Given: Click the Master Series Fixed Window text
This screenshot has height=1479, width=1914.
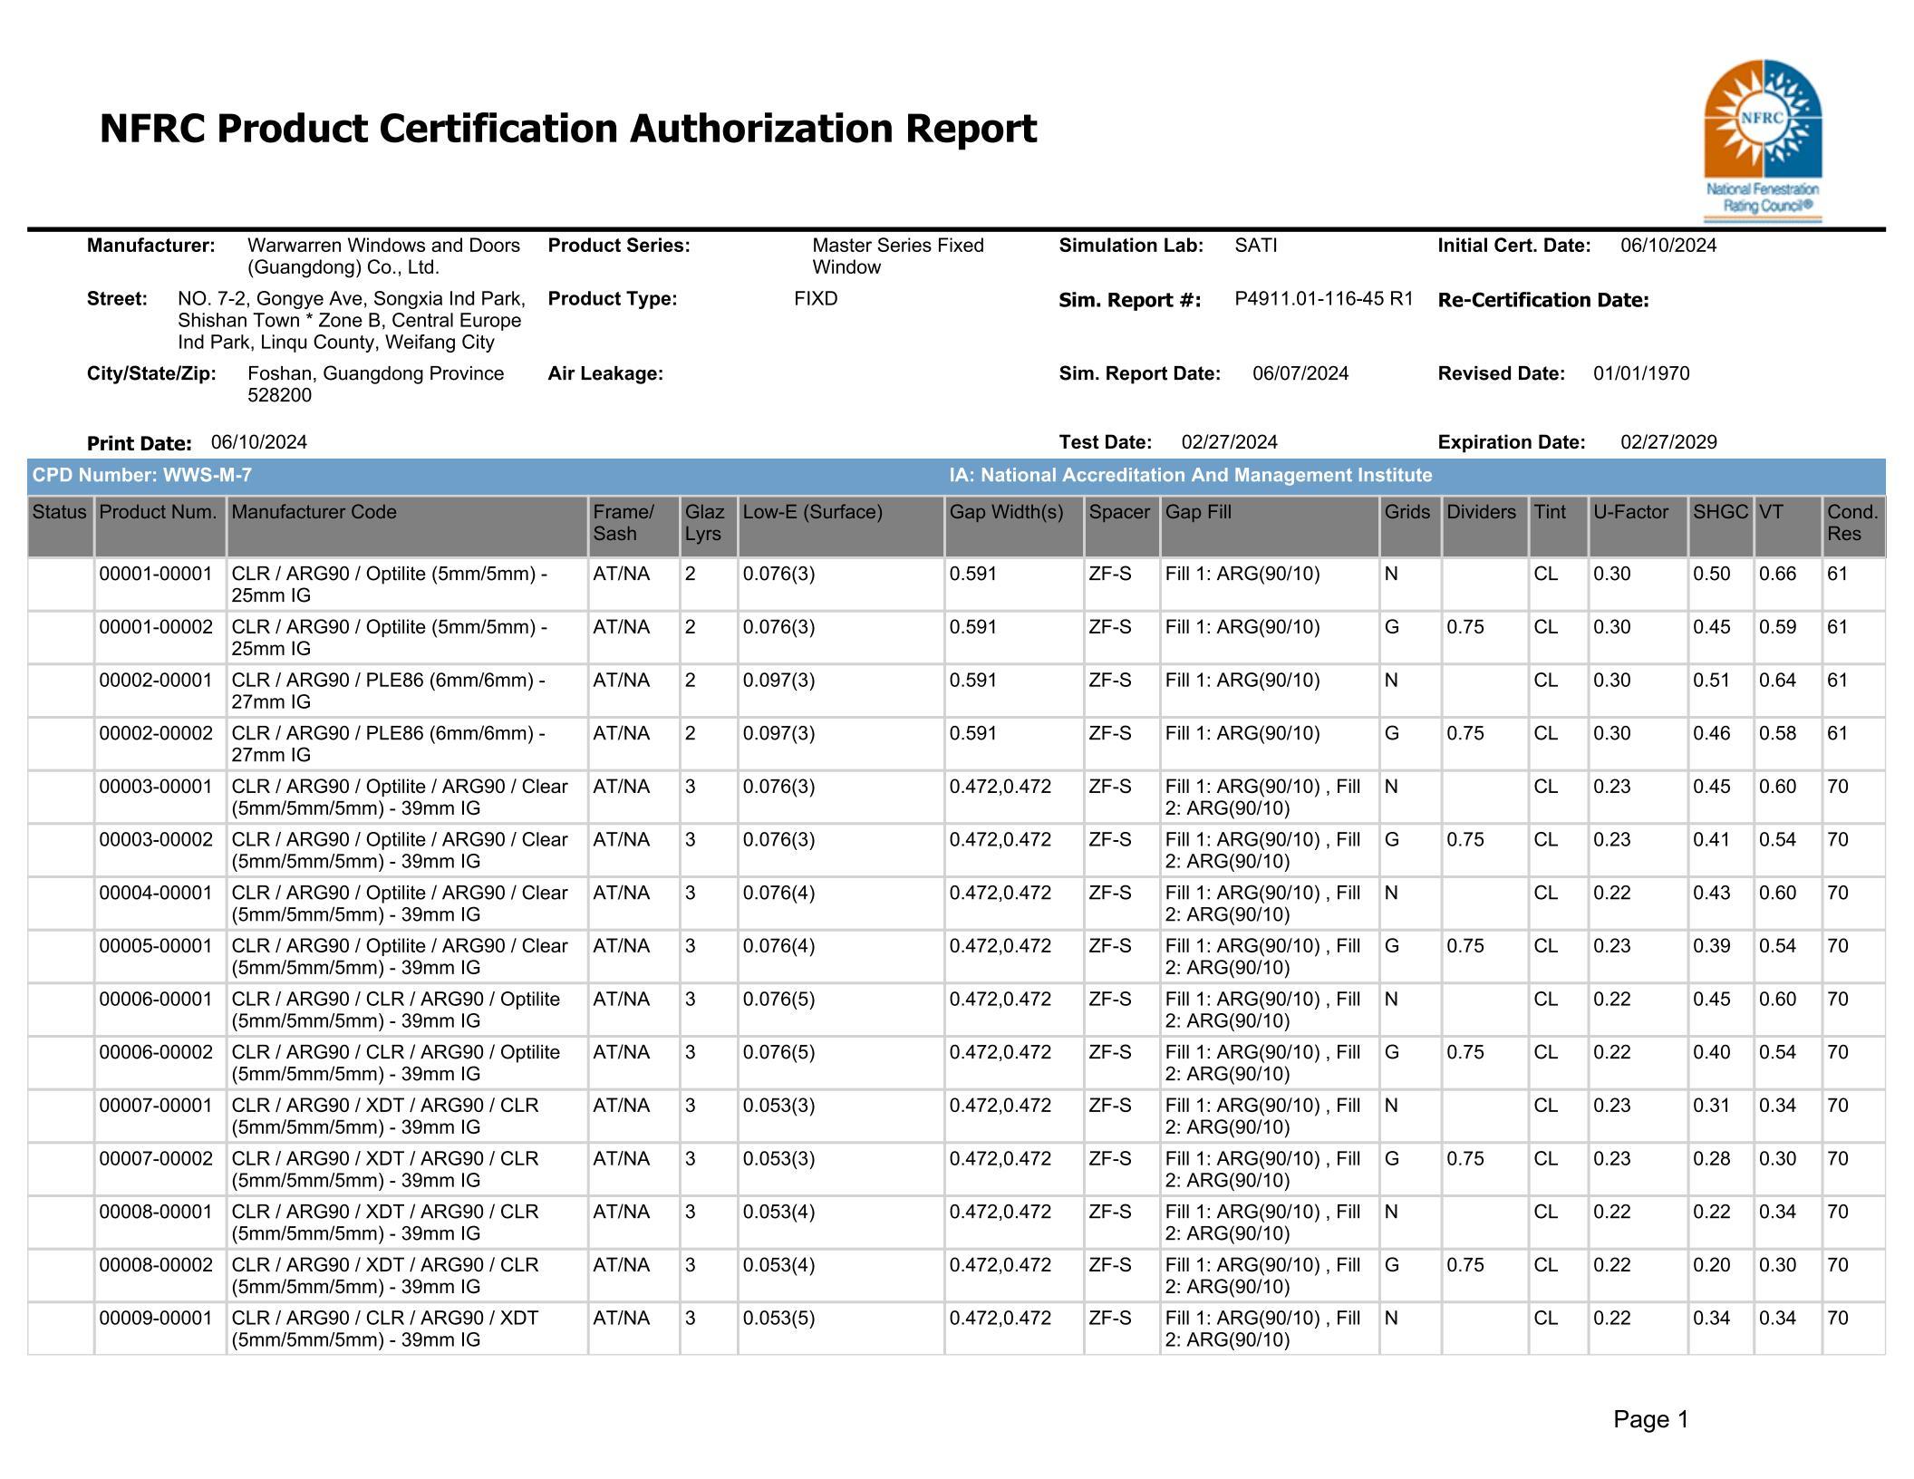Looking at the screenshot, I should [898, 256].
